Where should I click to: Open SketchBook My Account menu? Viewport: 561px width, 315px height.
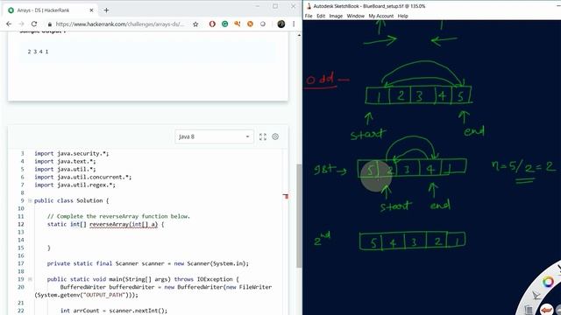(381, 16)
